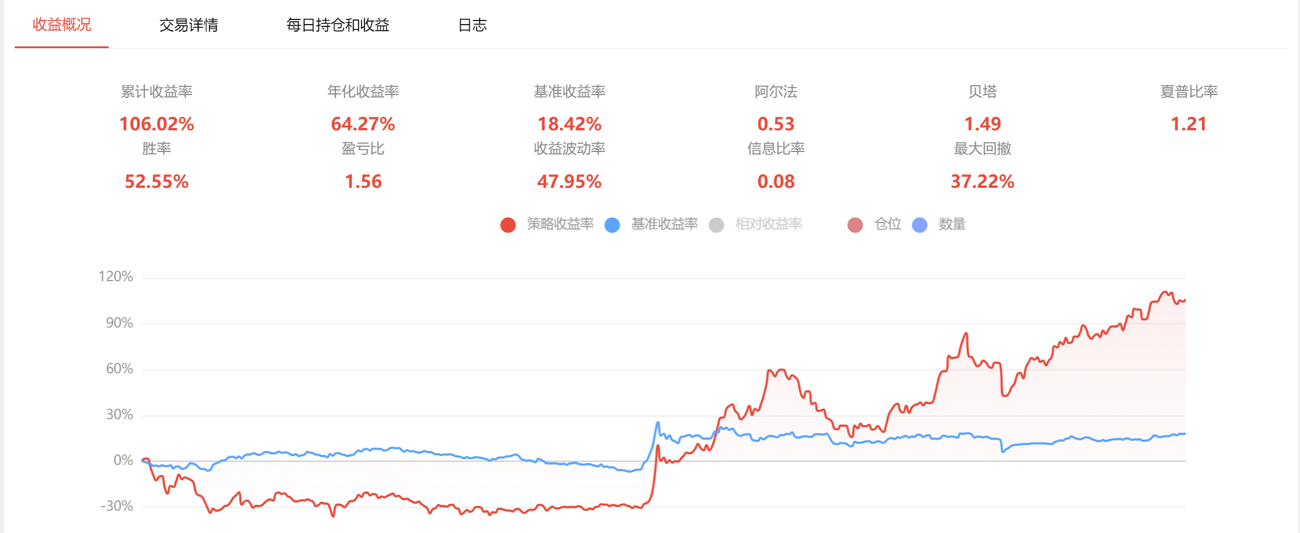
Task: Toggle the 基准收益率 legend label
Action: click(x=664, y=224)
